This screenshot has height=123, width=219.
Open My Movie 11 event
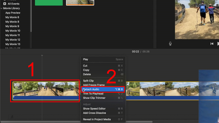[x=13, y=35]
